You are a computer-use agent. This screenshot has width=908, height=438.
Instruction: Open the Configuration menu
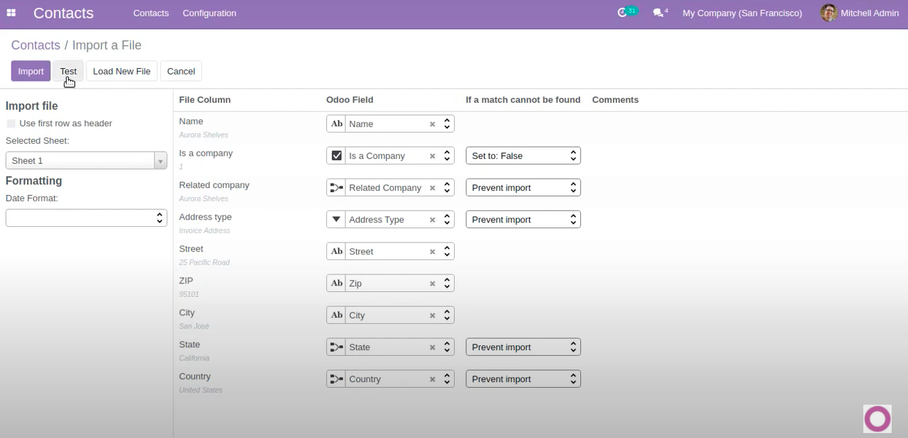click(x=209, y=13)
